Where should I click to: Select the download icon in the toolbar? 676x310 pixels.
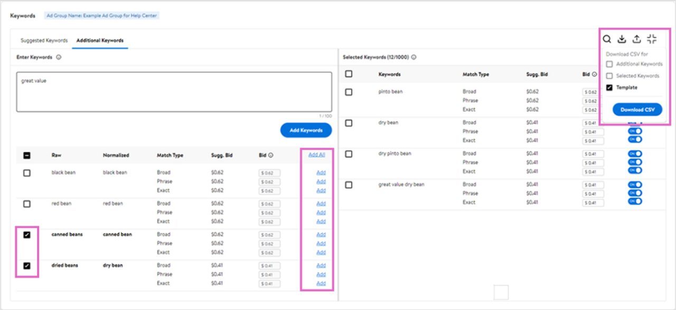click(x=622, y=38)
